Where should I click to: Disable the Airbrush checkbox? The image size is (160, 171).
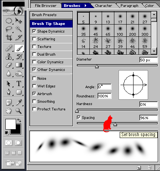click(34, 94)
